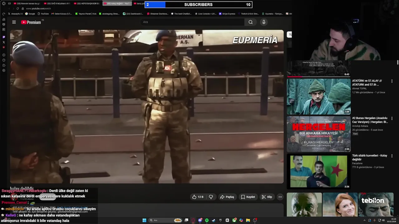The image size is (399, 224).
Task: Open the Gelen Kutusu bookmark
Action: coord(62,14)
